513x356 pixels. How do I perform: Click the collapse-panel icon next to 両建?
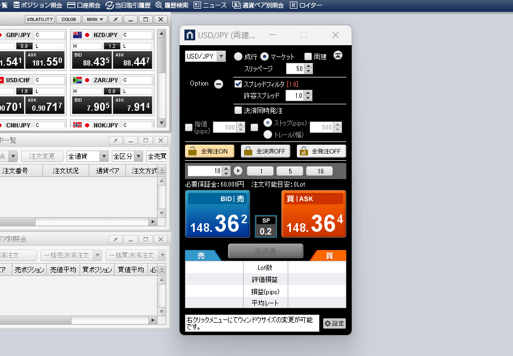(x=338, y=56)
